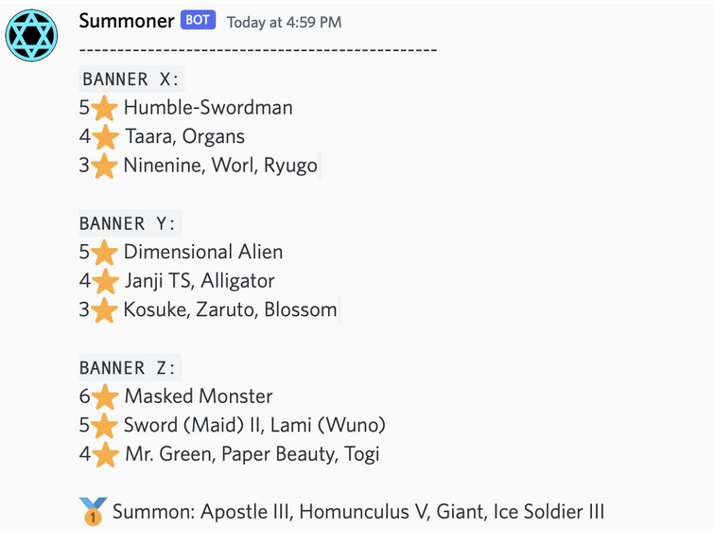Click the star emoji beside Masked Monster

pyautogui.click(x=105, y=396)
